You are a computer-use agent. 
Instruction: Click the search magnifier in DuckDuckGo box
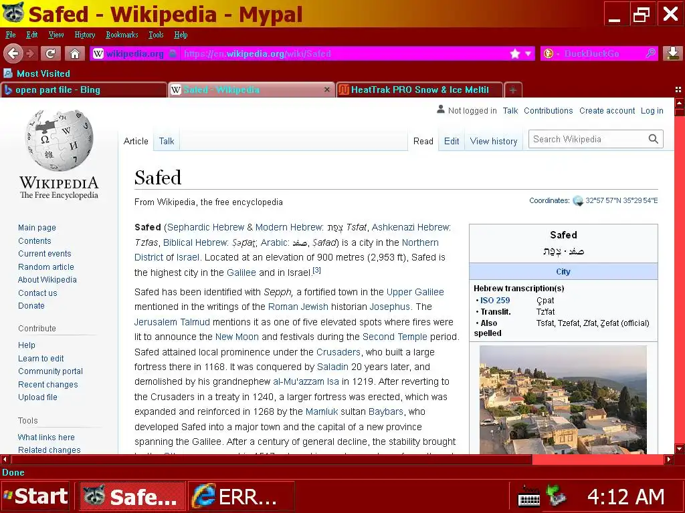(650, 53)
